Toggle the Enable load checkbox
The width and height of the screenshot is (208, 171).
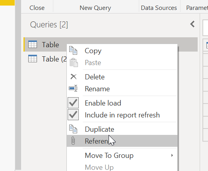tap(73, 103)
